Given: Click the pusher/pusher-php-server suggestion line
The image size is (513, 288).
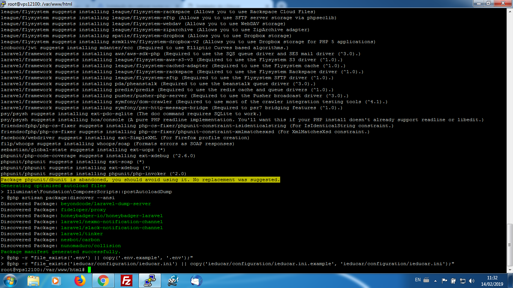Looking at the screenshot, I should [175, 96].
